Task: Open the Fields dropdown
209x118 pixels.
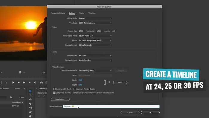Action: pos(95,40)
